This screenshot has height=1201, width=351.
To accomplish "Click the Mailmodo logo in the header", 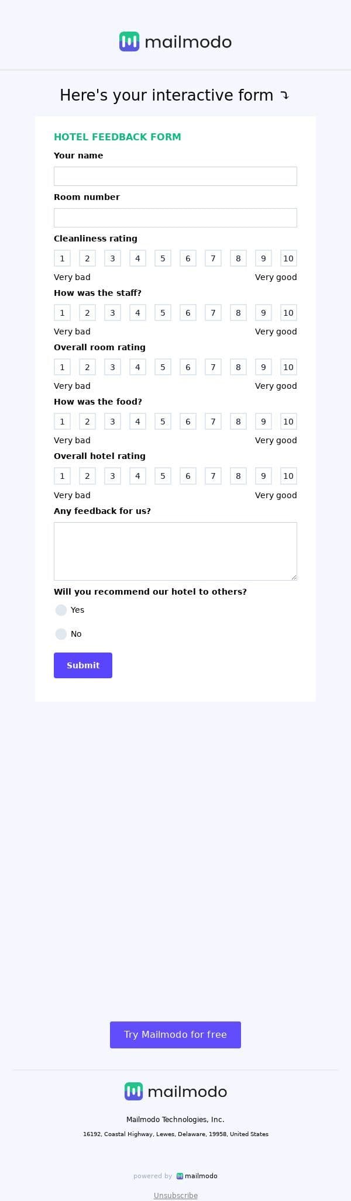I will [x=175, y=42].
